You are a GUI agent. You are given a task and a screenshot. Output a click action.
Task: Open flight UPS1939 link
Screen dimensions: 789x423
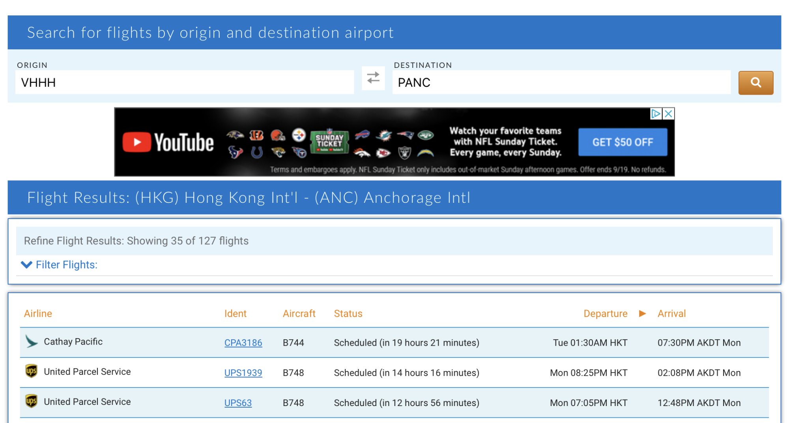pos(243,373)
